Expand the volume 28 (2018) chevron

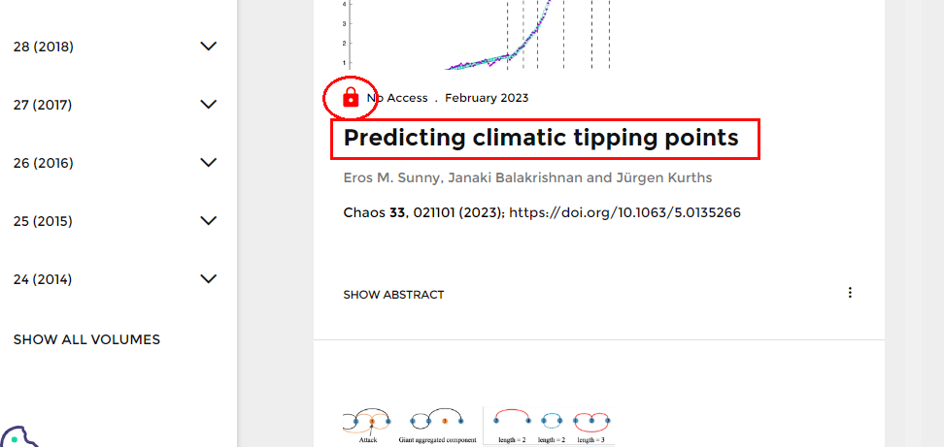point(208,47)
